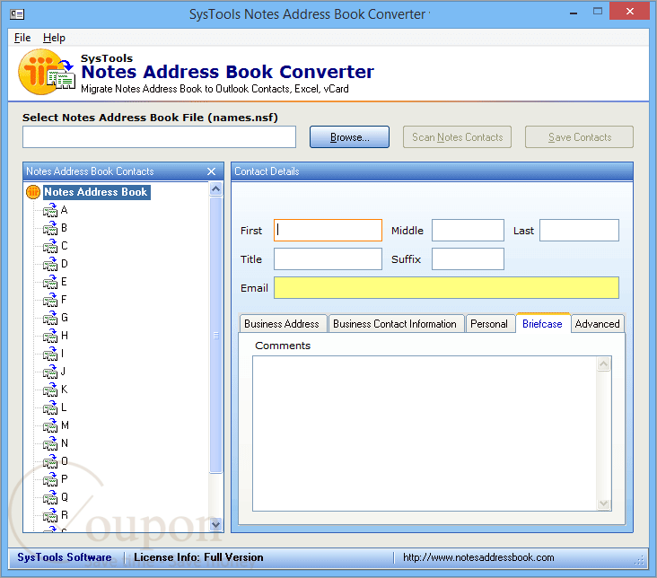This screenshot has width=657, height=578.
Task: Click the contact icon beside letter P
Action: 50,479
